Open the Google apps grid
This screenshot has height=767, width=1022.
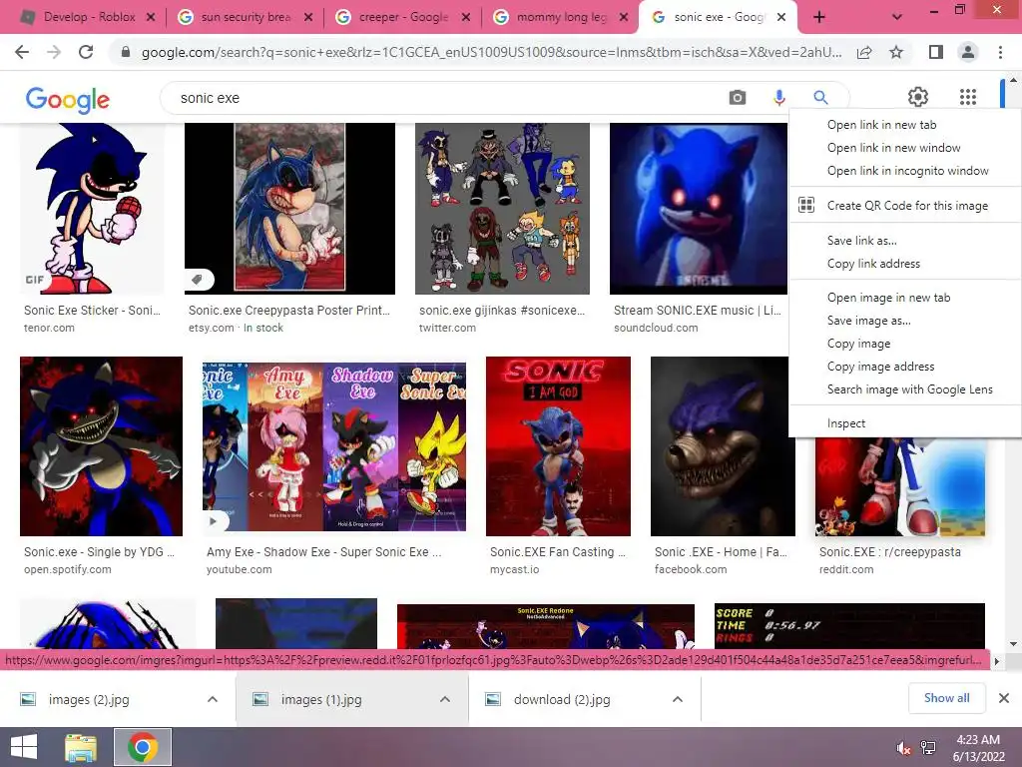(x=968, y=97)
